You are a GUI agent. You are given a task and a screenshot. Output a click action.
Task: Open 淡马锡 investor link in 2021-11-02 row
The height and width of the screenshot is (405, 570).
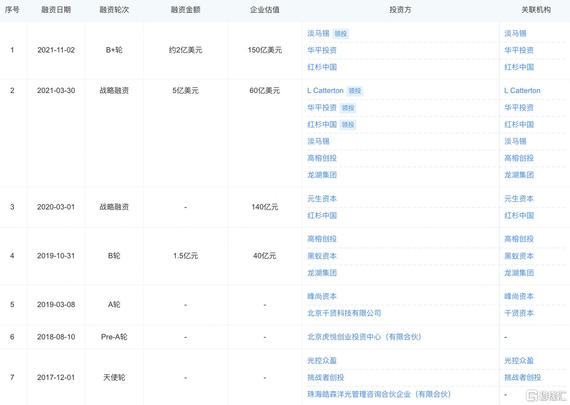(318, 33)
